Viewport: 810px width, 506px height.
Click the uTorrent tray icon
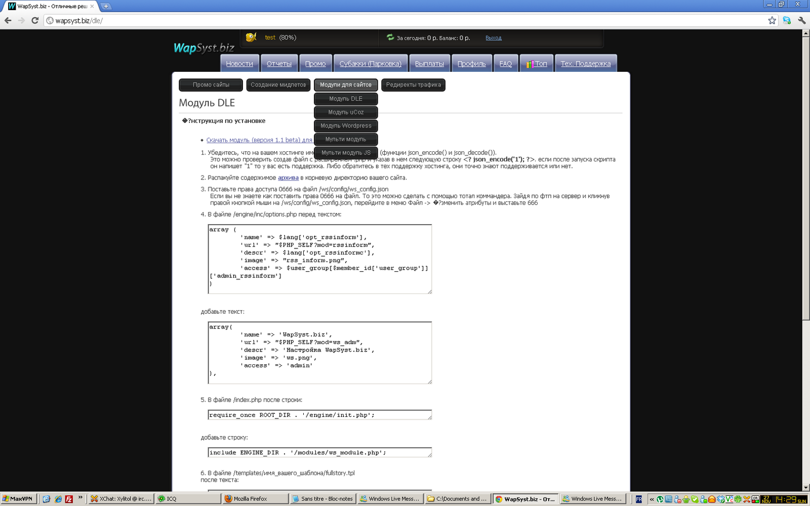click(x=660, y=499)
